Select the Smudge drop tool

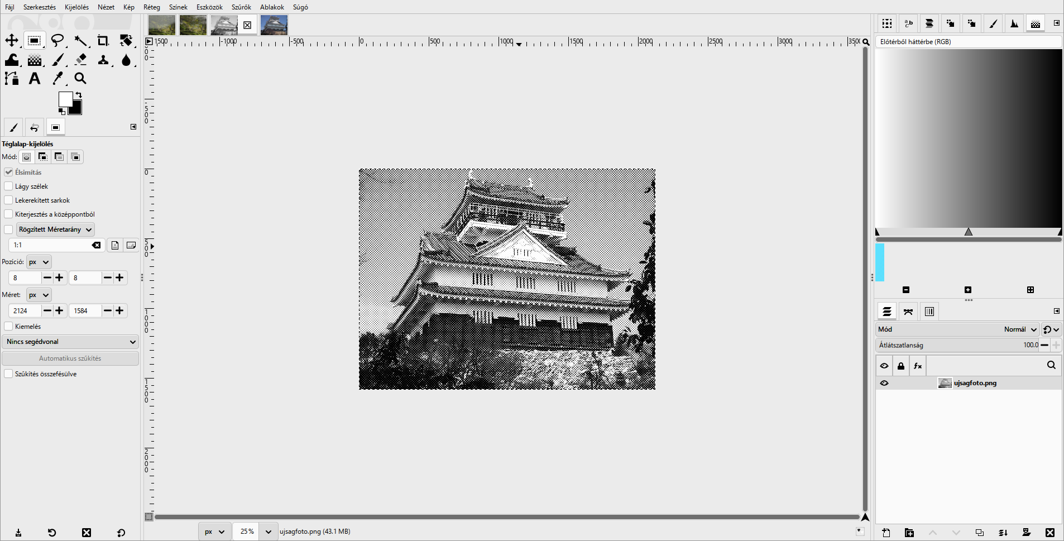(126, 60)
